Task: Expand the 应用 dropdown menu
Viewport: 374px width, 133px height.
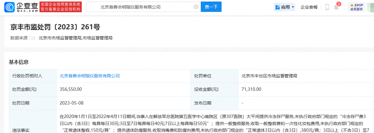Action: point(285,7)
